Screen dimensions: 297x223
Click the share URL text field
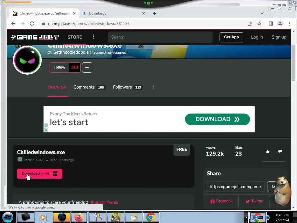pyautogui.click(x=235, y=187)
